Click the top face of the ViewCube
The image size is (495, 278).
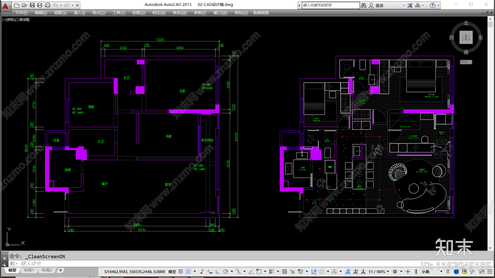pyautogui.click(x=466, y=37)
